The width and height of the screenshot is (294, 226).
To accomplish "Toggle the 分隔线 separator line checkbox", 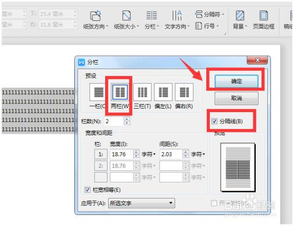I will tap(214, 121).
